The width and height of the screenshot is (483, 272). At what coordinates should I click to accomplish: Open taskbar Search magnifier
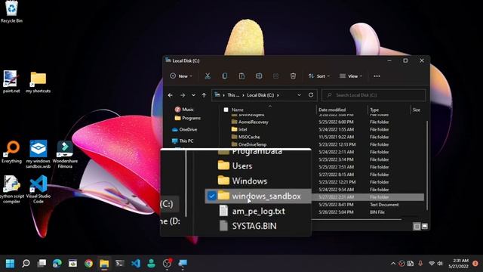(x=26, y=264)
